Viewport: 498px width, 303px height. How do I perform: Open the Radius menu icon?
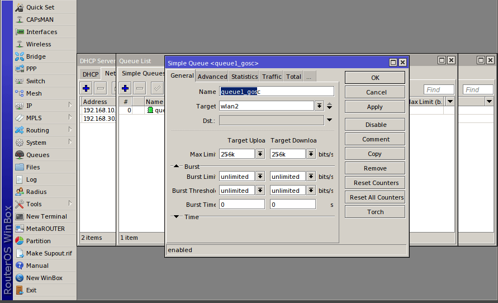pyautogui.click(x=20, y=192)
